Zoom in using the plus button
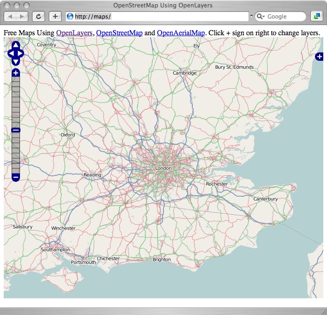327x315 pixels. (16, 73)
